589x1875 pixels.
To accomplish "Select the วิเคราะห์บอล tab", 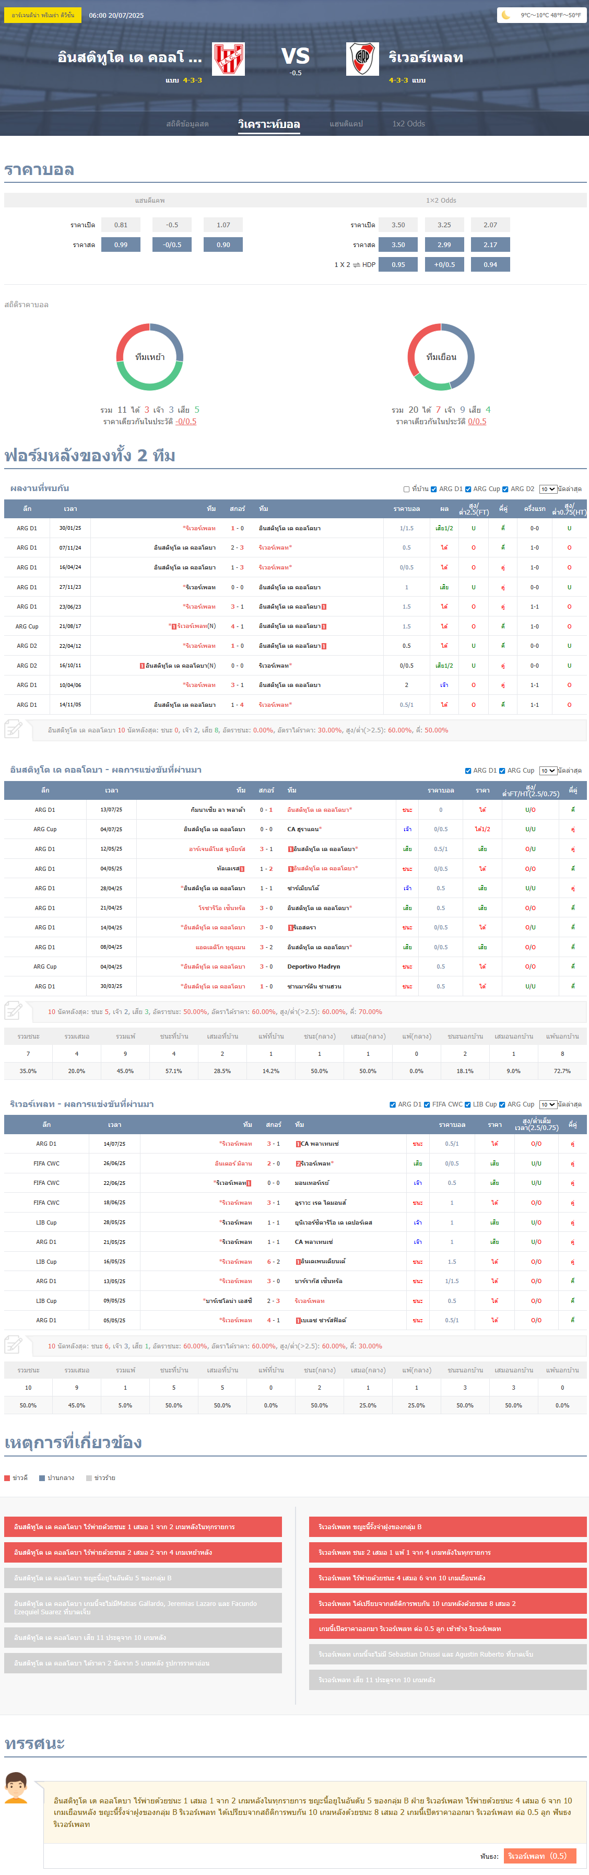I will tap(269, 124).
